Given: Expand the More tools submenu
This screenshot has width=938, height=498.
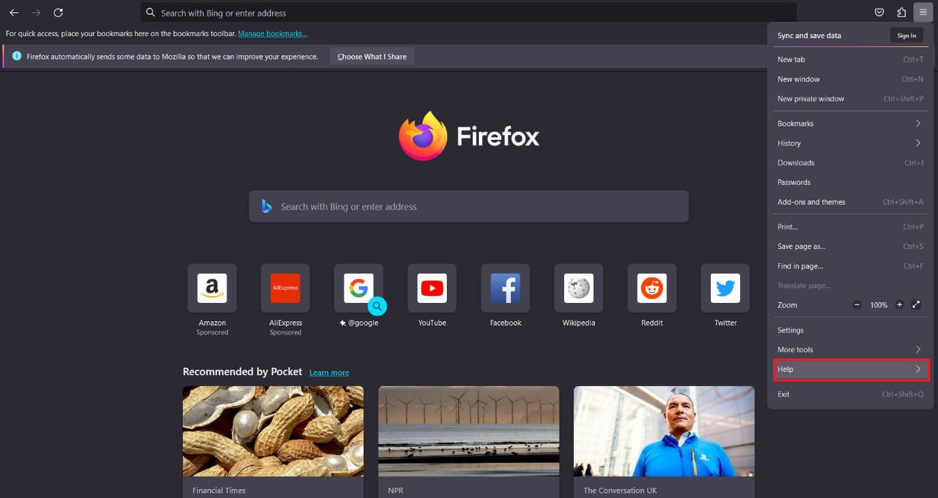Looking at the screenshot, I should click(851, 349).
